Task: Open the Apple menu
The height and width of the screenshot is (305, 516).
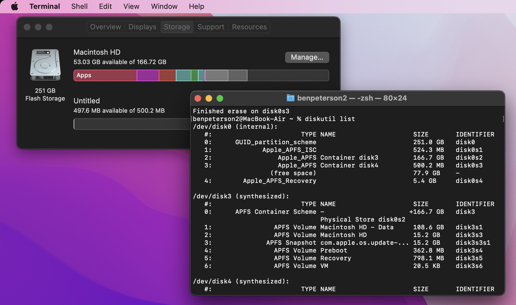Action: [15, 6]
